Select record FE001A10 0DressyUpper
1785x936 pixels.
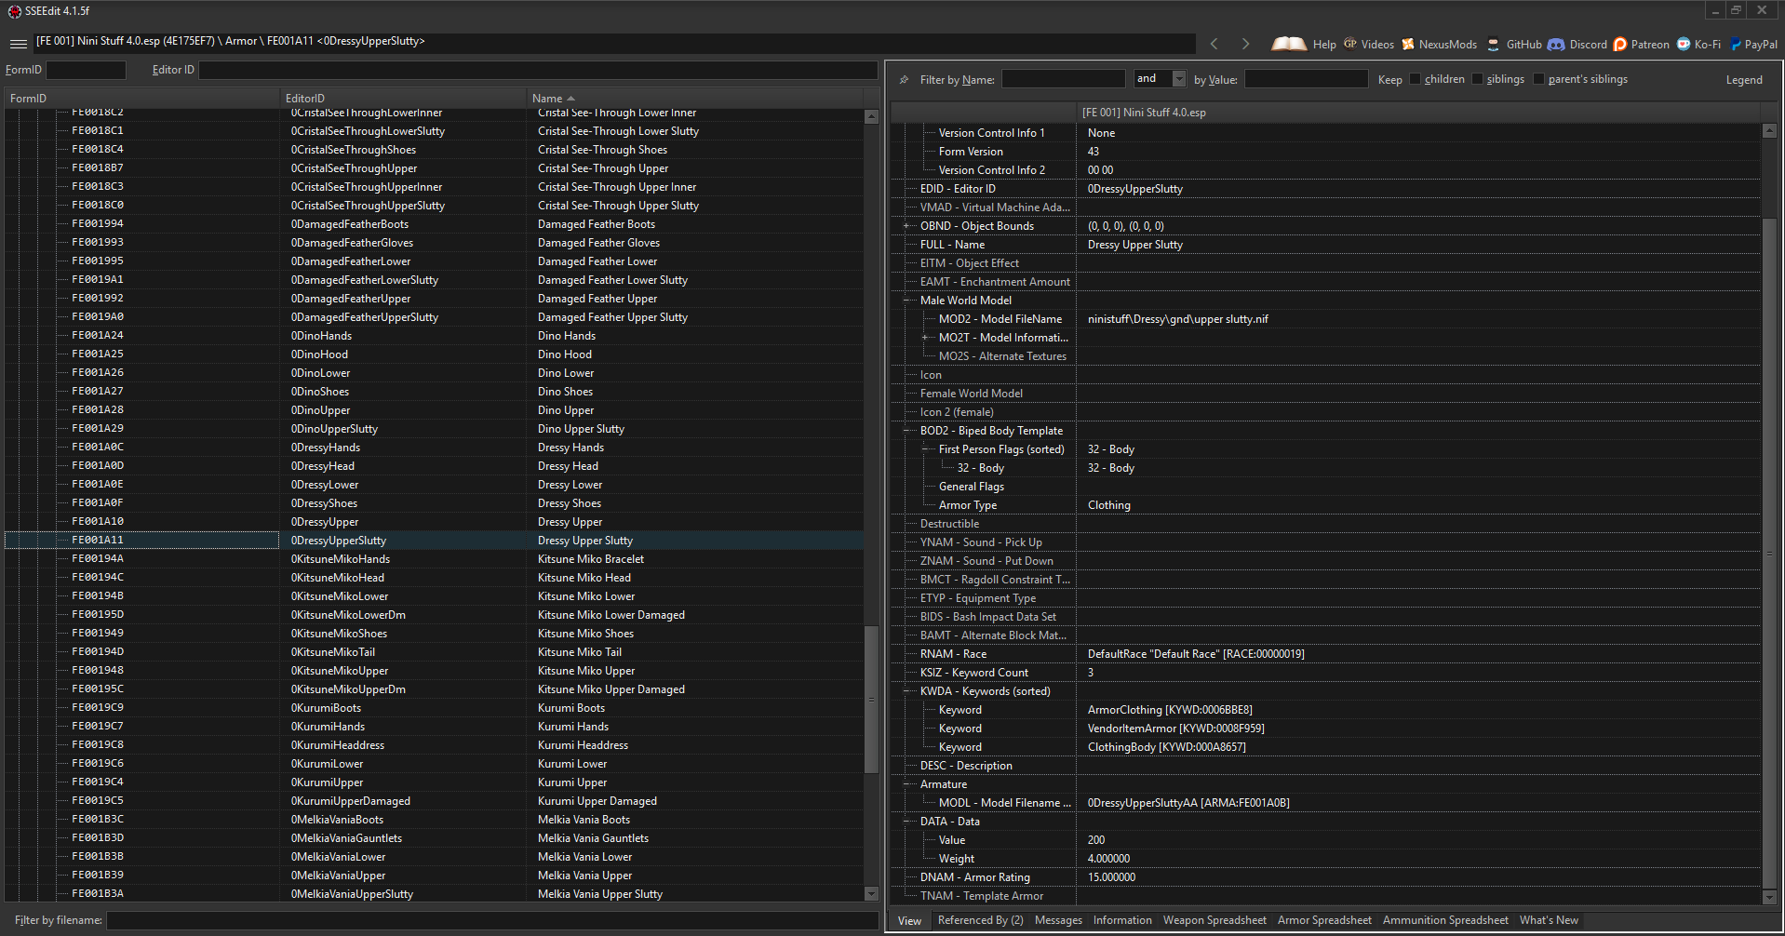point(434,522)
